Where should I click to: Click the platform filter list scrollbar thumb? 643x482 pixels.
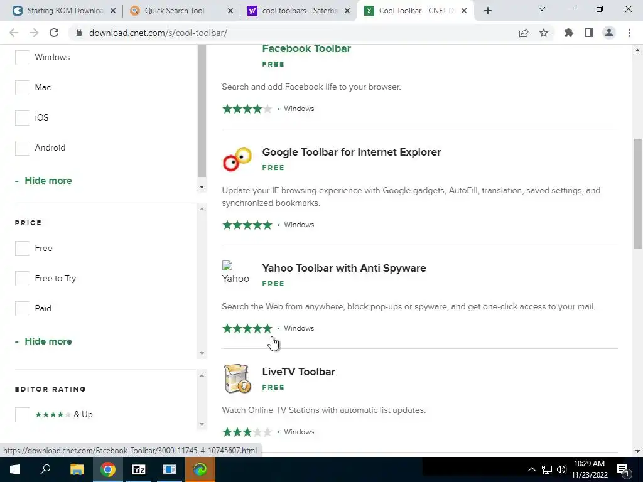202,112
